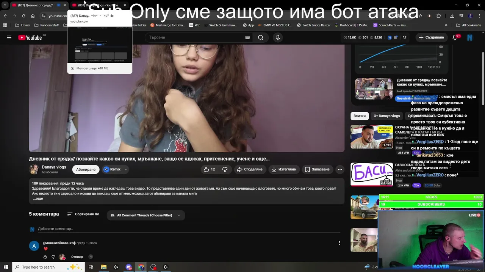Click the Създаване create button
The height and width of the screenshot is (272, 485).
[431, 37]
